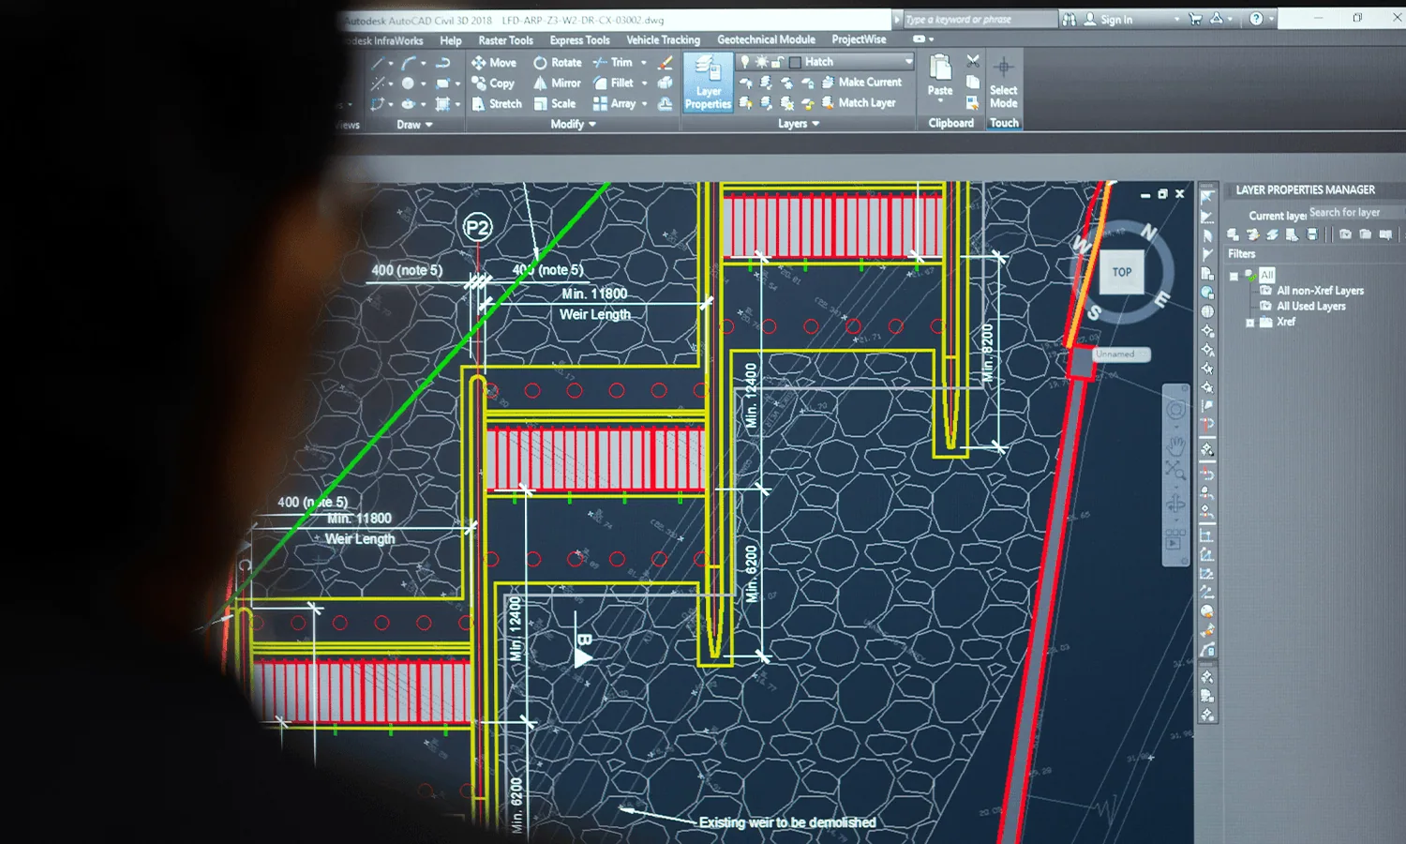Pick the Stretch tool
Image resolution: width=1406 pixels, height=844 pixels.
coord(496,104)
